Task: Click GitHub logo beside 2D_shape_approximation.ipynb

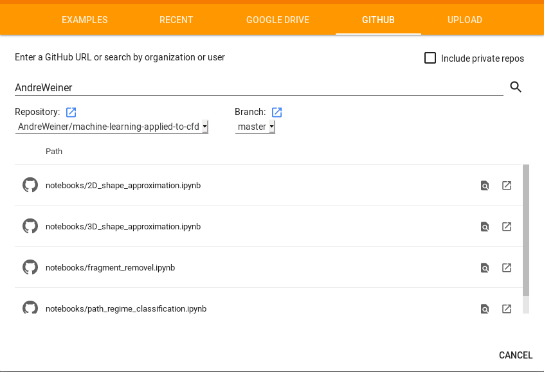Action: tap(30, 185)
